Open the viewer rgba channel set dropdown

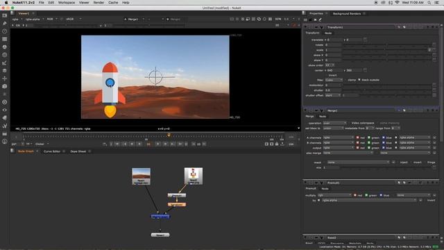click(17, 19)
